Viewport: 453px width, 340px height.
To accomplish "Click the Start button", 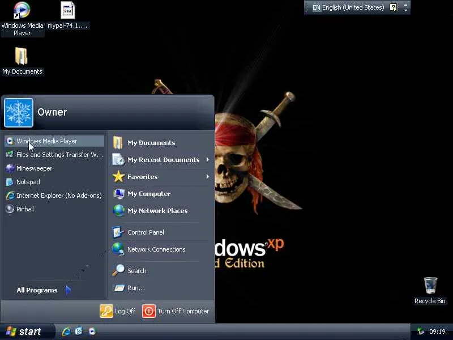I will tap(27, 331).
